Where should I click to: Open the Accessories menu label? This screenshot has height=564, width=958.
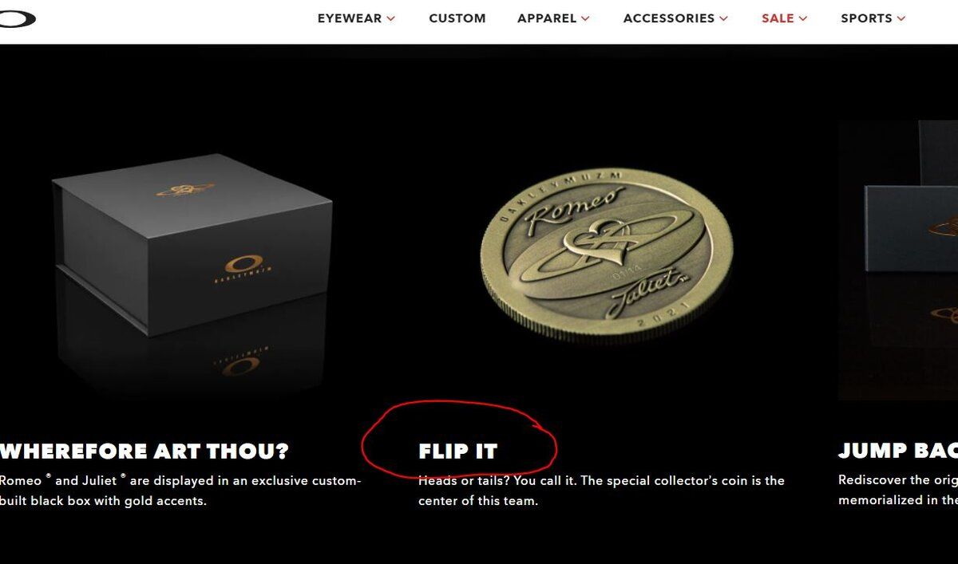(x=669, y=18)
